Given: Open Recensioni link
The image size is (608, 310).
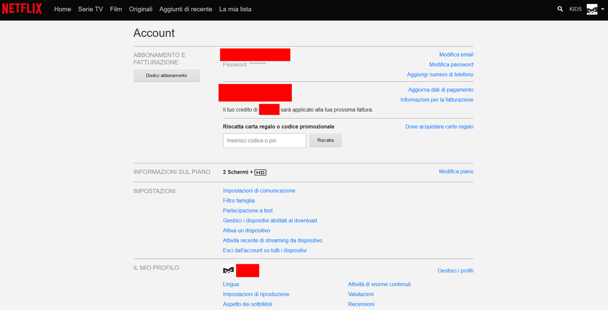Looking at the screenshot, I should pos(361,304).
